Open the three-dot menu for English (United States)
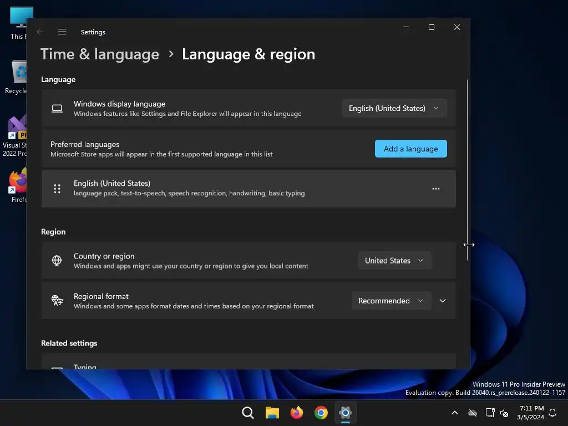 pos(436,189)
